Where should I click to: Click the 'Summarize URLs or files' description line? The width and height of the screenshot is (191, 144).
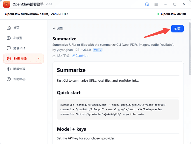coord(113,45)
